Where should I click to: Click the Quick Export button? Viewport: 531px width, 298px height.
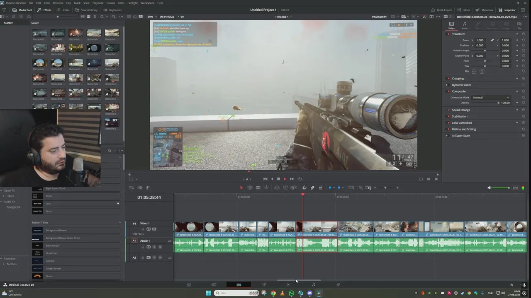coord(441,10)
